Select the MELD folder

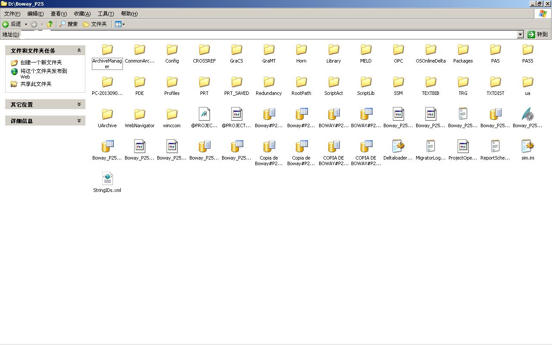tap(366, 54)
